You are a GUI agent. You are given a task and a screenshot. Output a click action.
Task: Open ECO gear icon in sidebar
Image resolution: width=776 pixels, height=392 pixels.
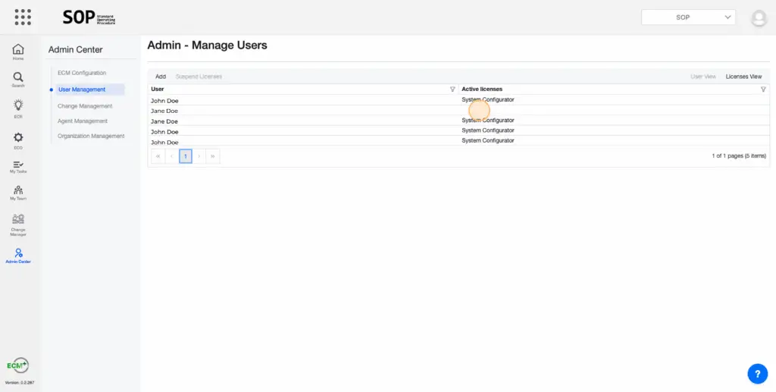[x=18, y=140]
